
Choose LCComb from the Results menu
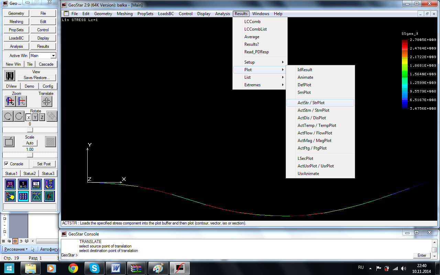click(260, 22)
